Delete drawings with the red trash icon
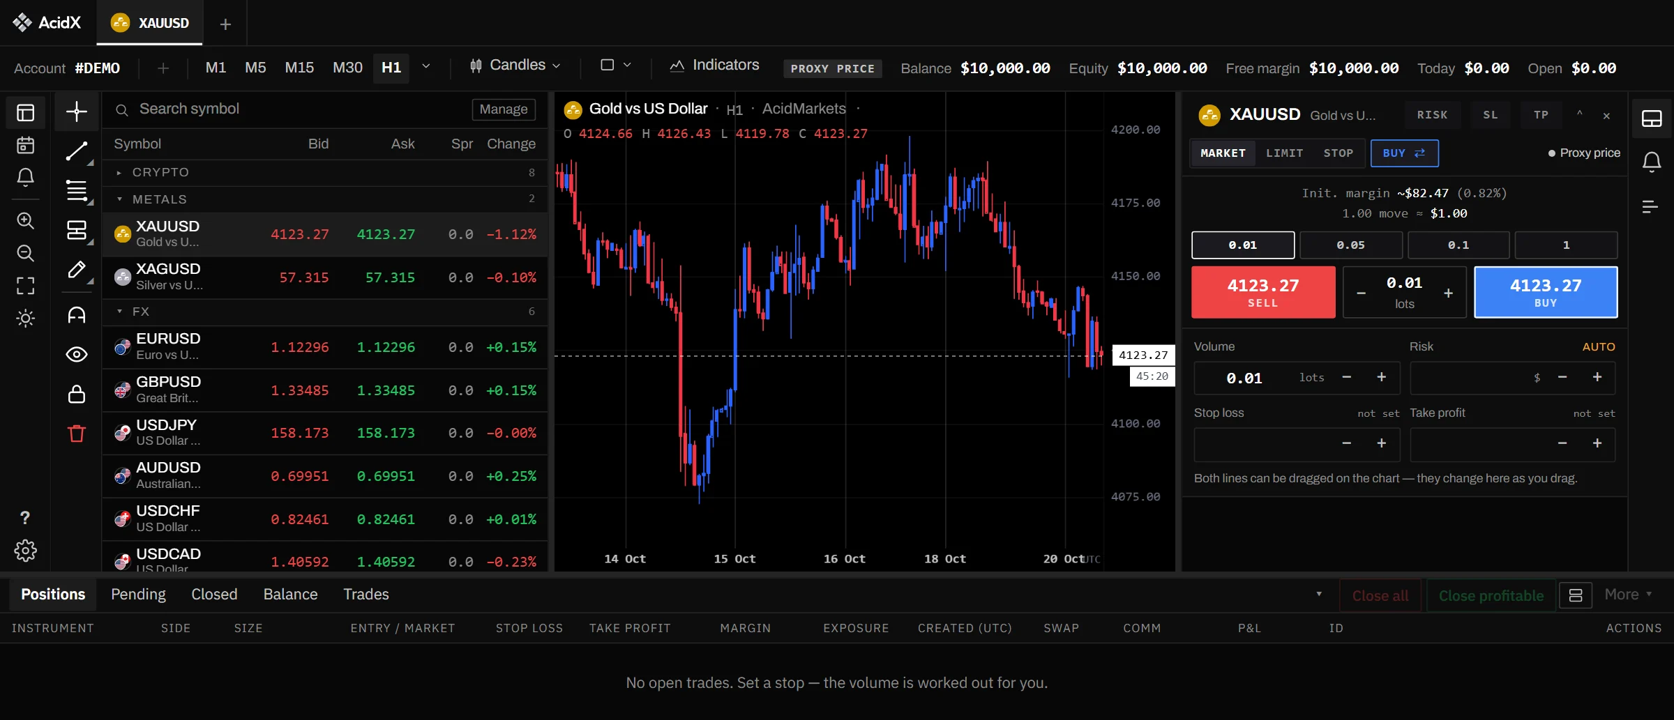 (77, 434)
